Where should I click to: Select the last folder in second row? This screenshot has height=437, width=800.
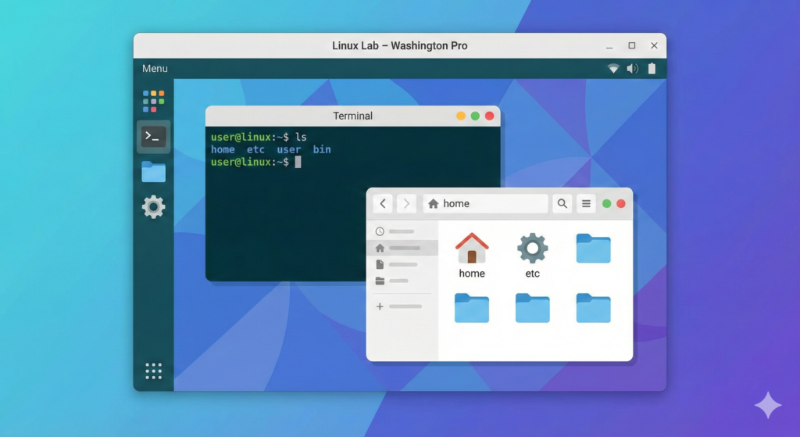click(x=594, y=308)
